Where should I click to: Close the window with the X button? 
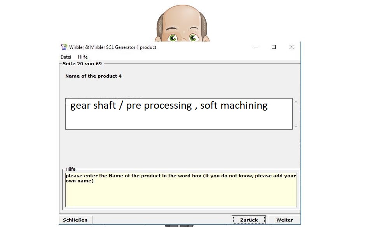pos(291,47)
